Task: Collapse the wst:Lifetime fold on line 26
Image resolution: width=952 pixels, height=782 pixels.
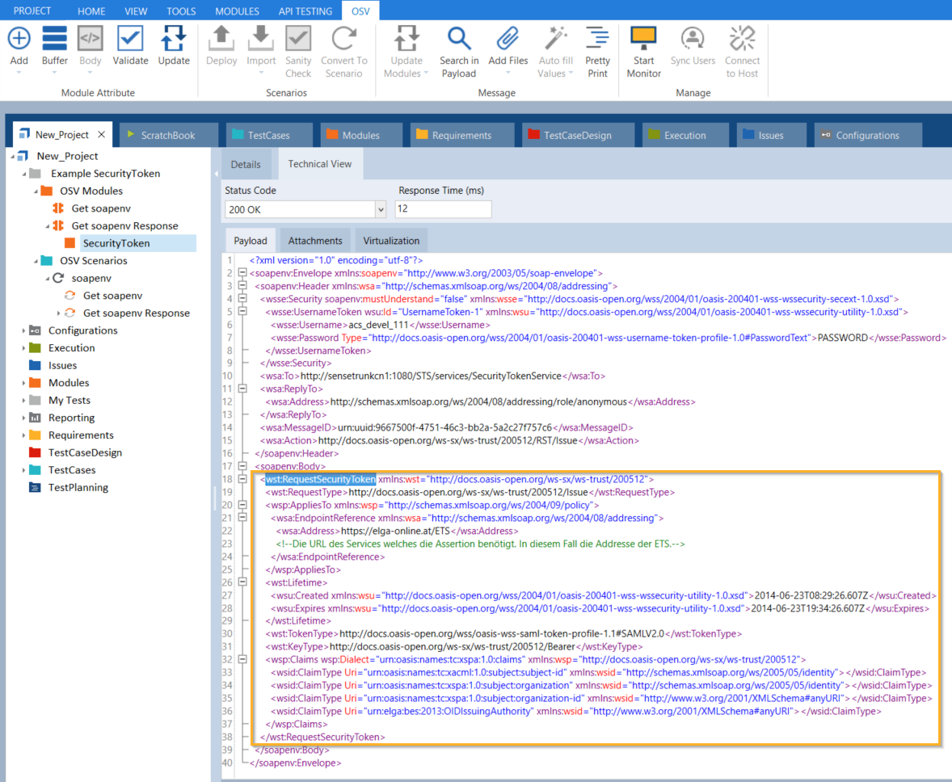Action: 242,582
